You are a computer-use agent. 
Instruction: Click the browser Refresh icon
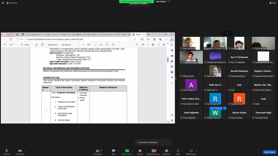[x=10, y=39]
